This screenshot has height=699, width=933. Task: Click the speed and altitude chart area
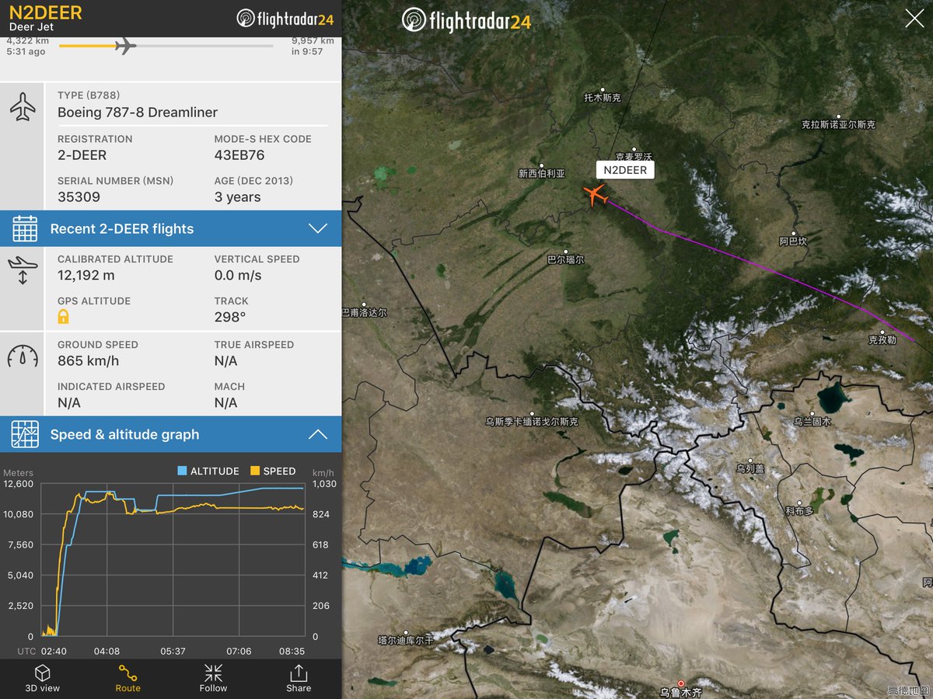[x=173, y=560]
